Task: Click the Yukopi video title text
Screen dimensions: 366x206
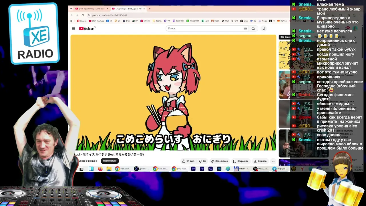Action: 109,154
